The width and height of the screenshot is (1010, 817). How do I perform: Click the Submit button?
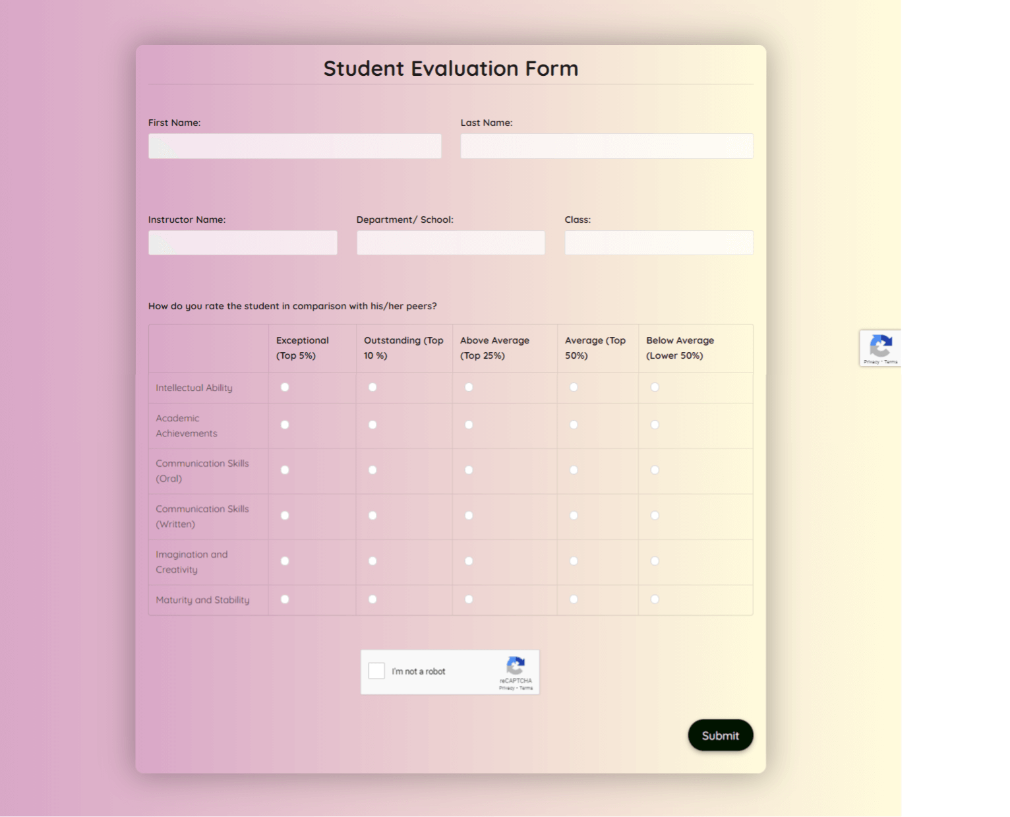721,735
